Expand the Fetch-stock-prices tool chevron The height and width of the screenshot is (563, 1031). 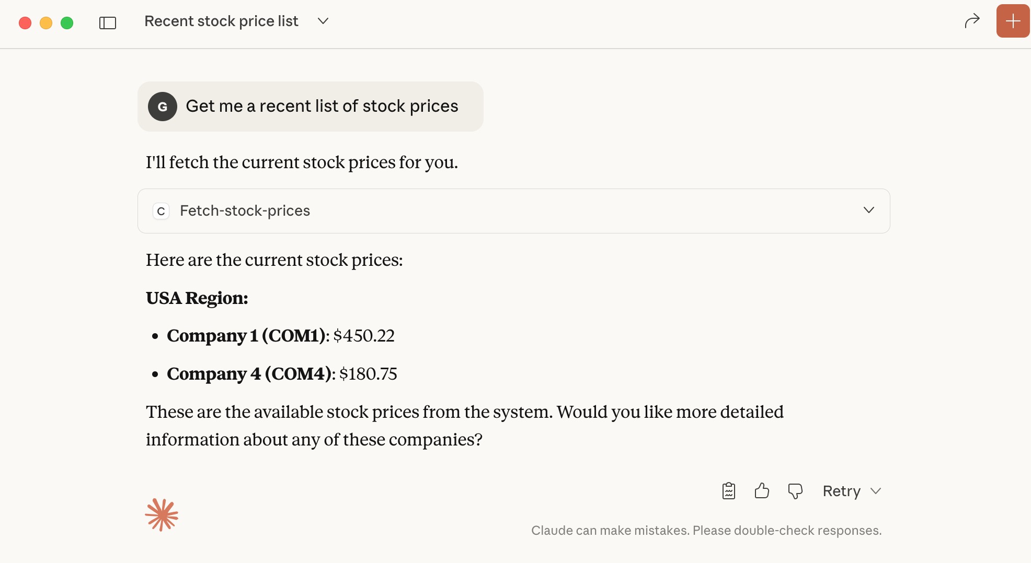pos(869,210)
